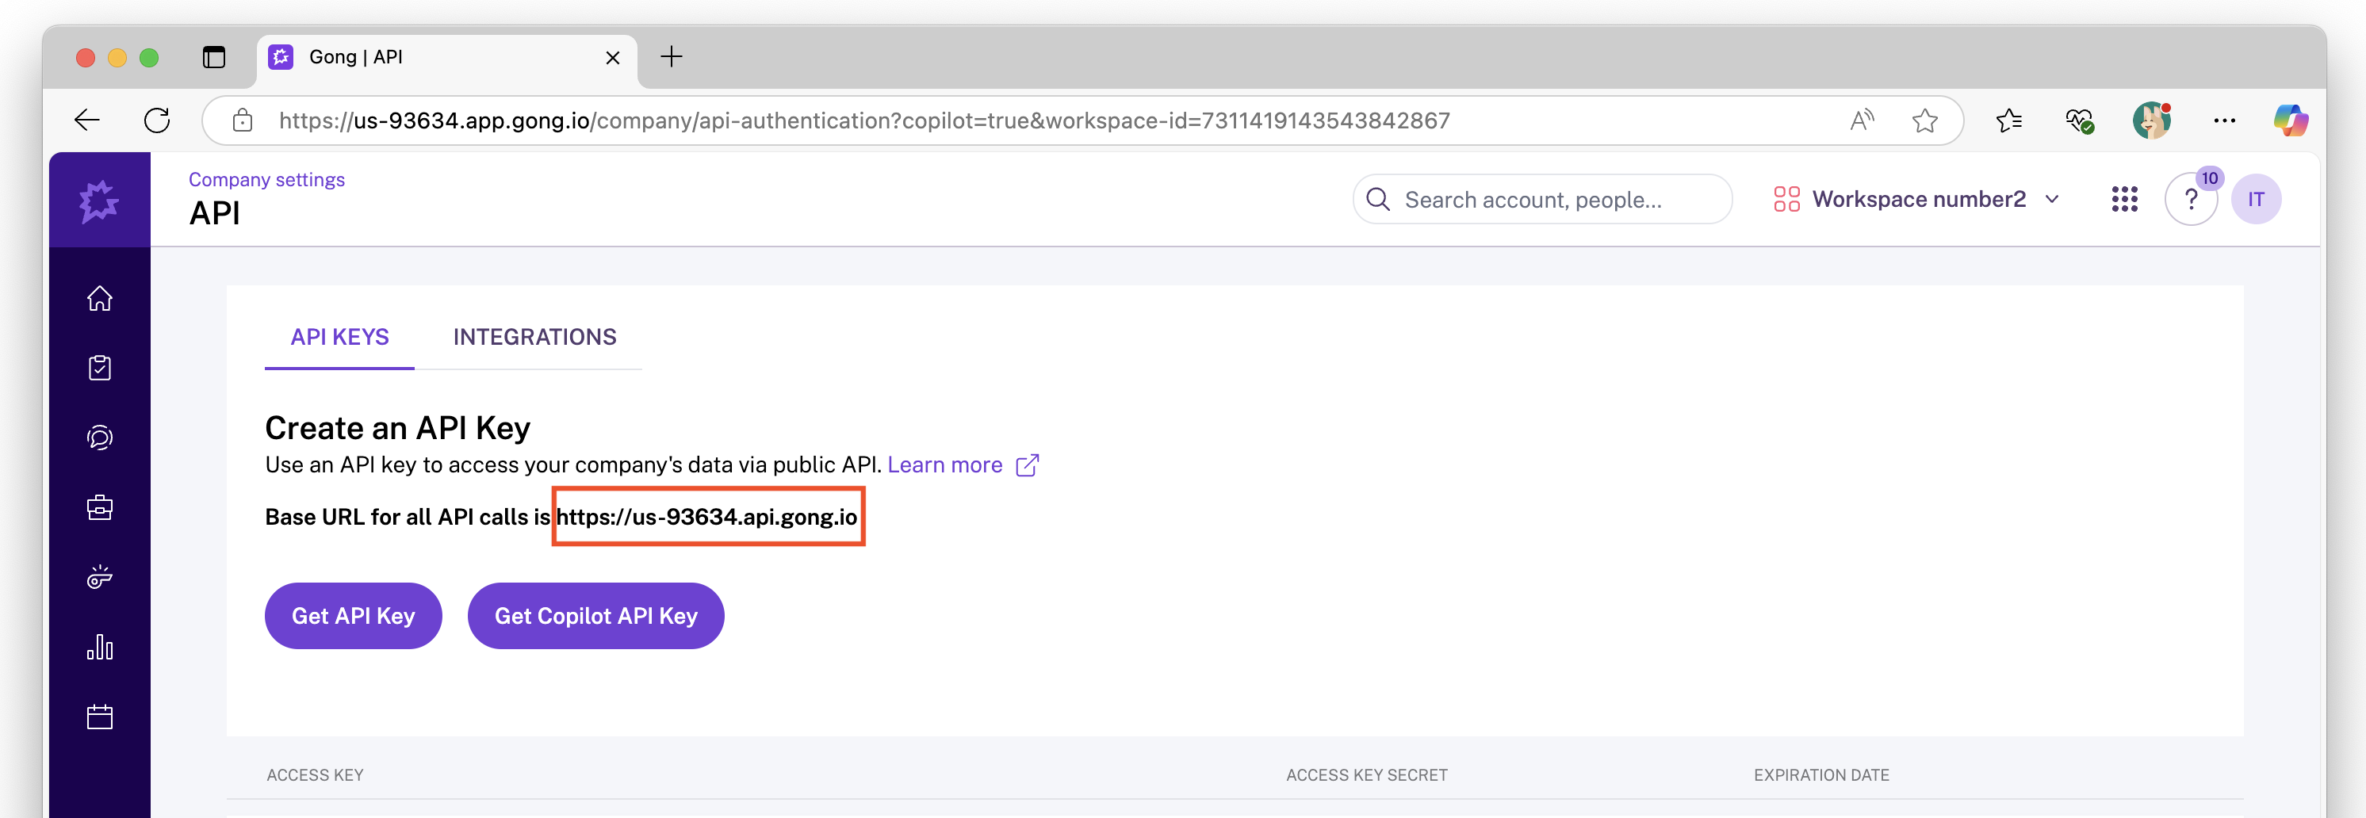Viewport: 2366px width, 818px height.
Task: Open Copilot from the browser toolbar
Action: click(x=2291, y=120)
